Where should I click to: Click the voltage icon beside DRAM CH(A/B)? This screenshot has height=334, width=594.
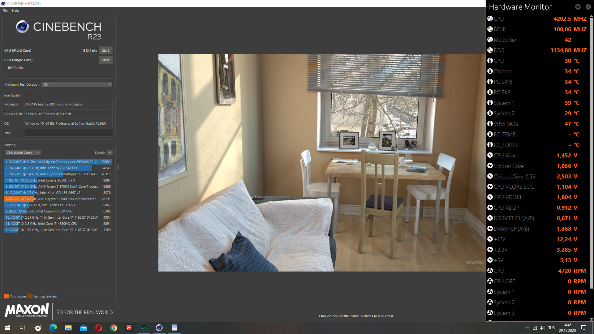490,229
